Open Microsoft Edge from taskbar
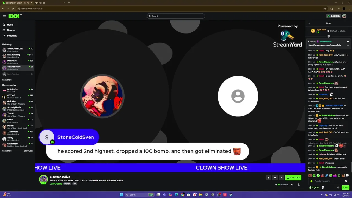The width and height of the screenshot is (352, 198). tap(176, 195)
